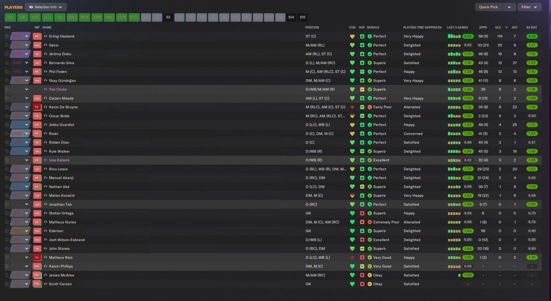Open Bernardo Silva's AMR position dropdown
This screenshot has height=301, width=551.
[x=20, y=63]
